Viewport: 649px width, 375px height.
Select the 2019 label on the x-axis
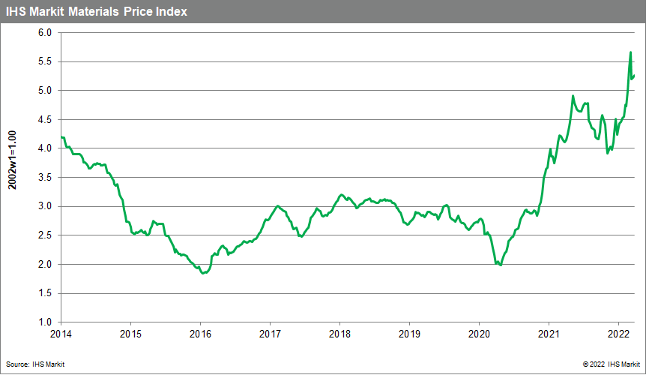click(x=409, y=333)
